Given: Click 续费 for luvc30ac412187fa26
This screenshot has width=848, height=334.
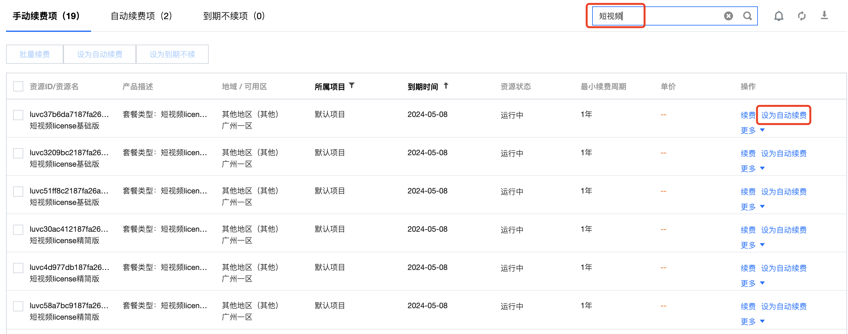Looking at the screenshot, I should (x=748, y=229).
